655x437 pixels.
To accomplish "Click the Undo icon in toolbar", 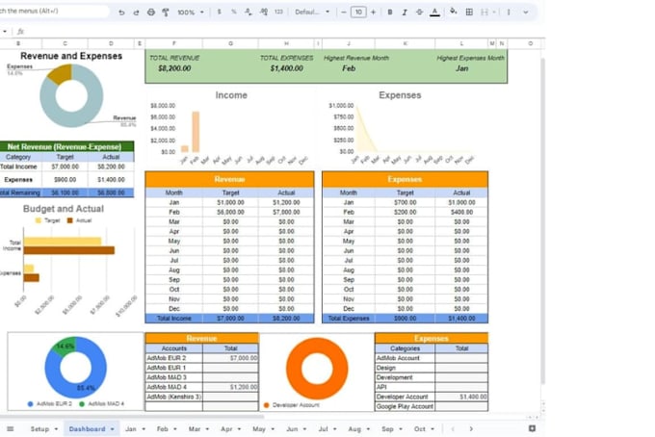I will click(121, 13).
